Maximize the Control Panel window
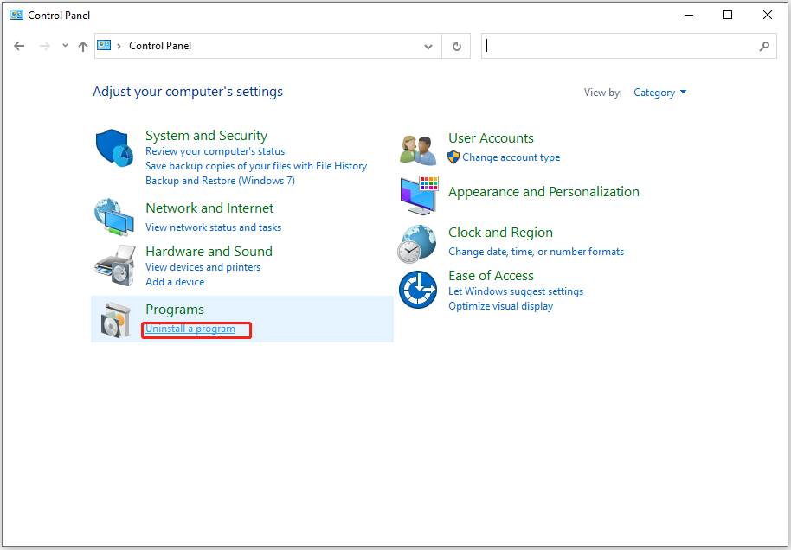Viewport: 791px width, 550px height. 728,15
